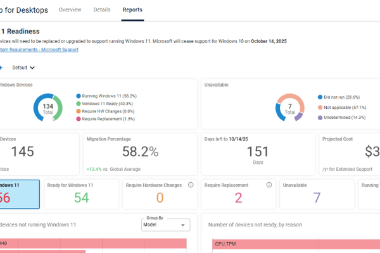Click the Require HW Changes legend dot

coord(79,111)
